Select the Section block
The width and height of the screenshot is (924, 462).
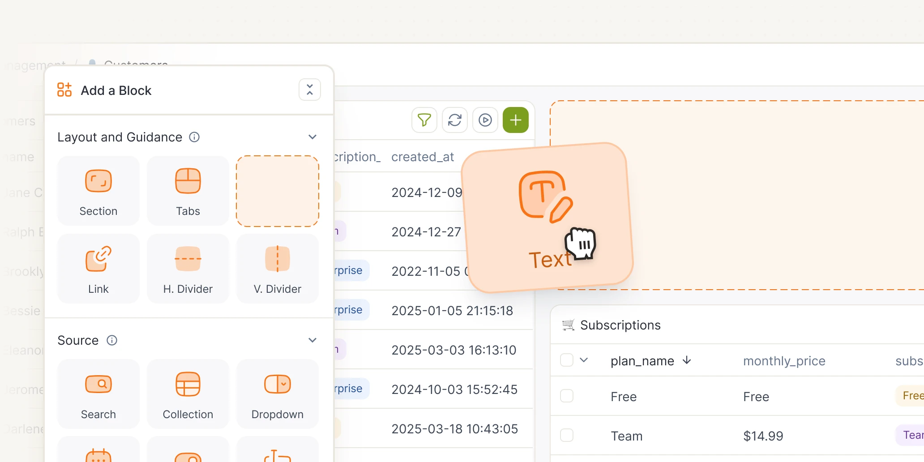click(x=98, y=190)
